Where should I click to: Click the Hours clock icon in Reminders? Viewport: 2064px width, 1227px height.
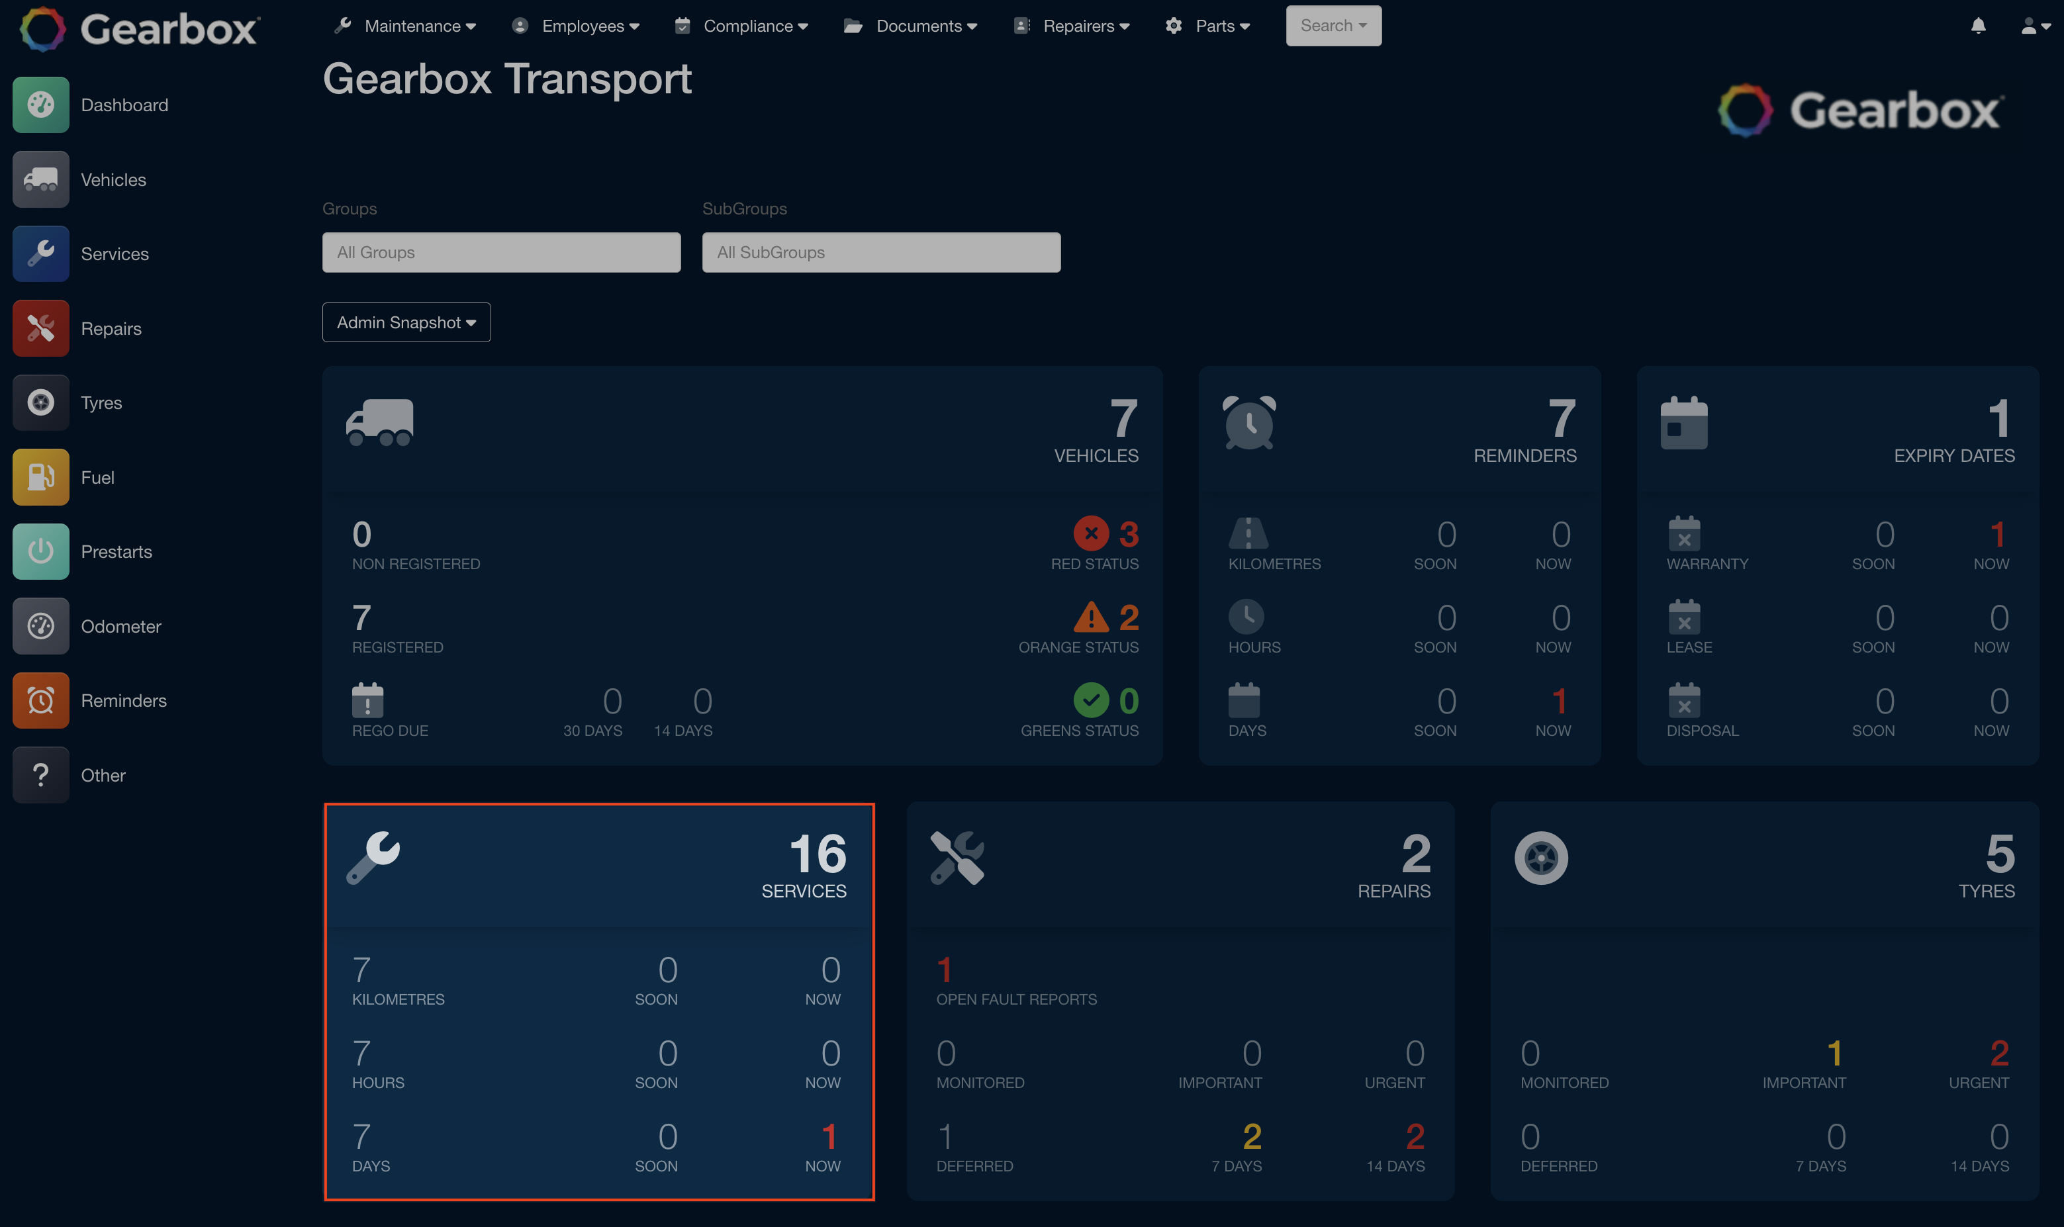coord(1246,616)
